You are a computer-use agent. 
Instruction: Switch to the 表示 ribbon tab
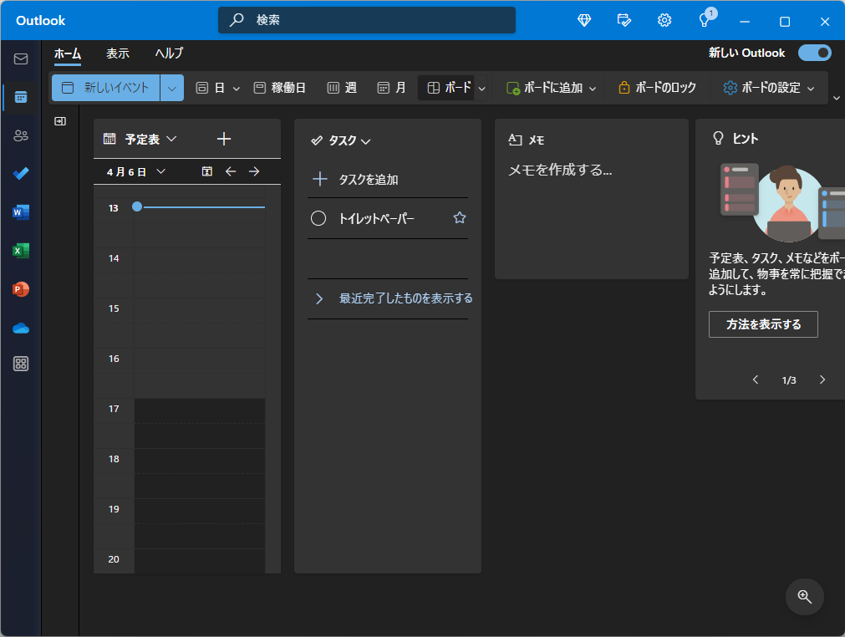pos(118,53)
